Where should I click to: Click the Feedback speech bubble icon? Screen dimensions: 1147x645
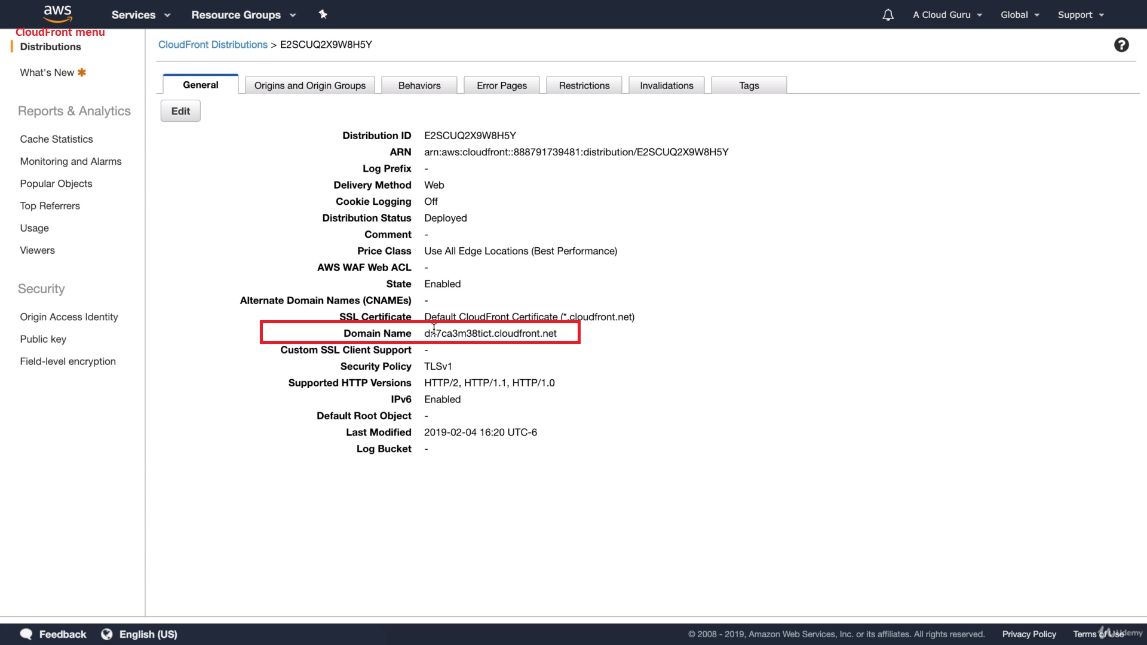26,634
